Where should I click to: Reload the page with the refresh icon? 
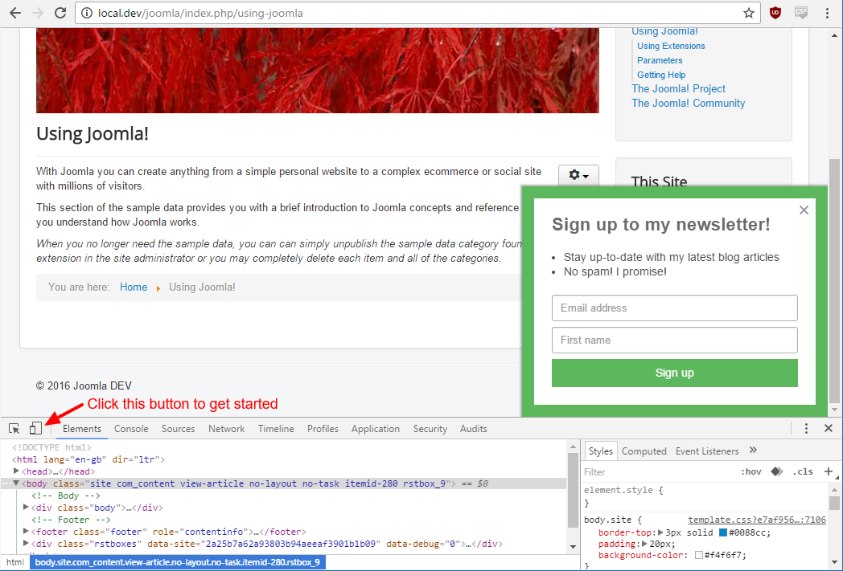click(60, 13)
